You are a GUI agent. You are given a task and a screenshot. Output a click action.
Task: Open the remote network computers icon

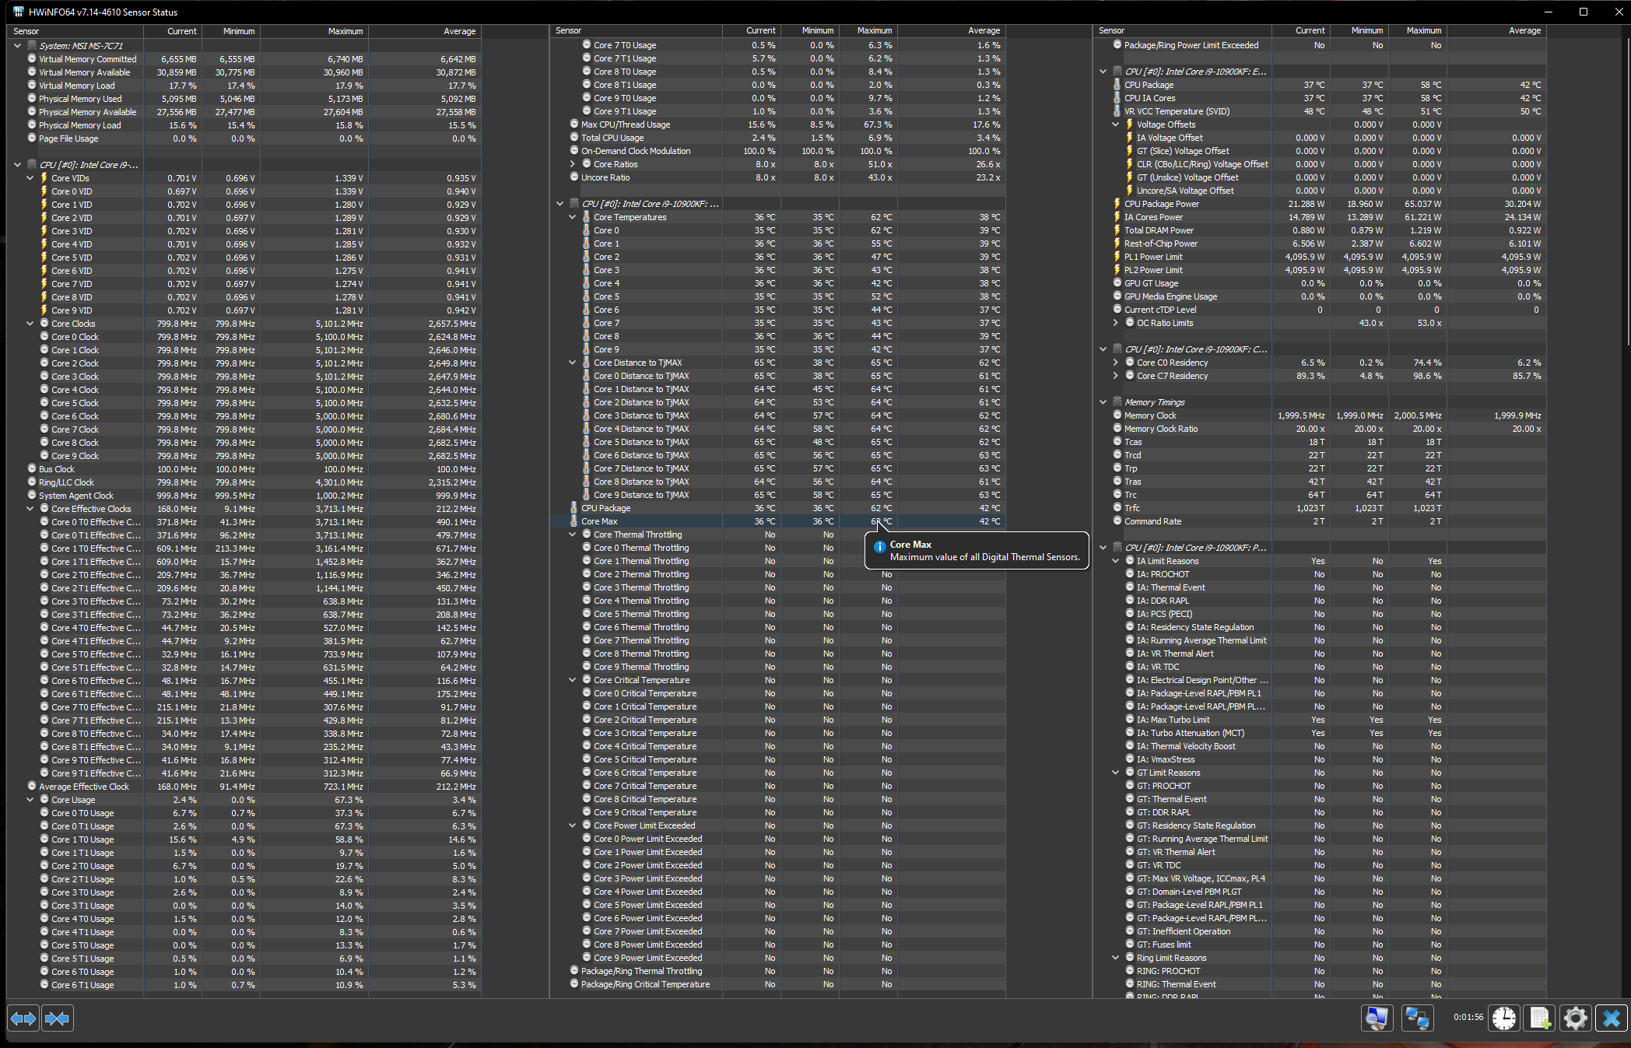(x=1417, y=1018)
